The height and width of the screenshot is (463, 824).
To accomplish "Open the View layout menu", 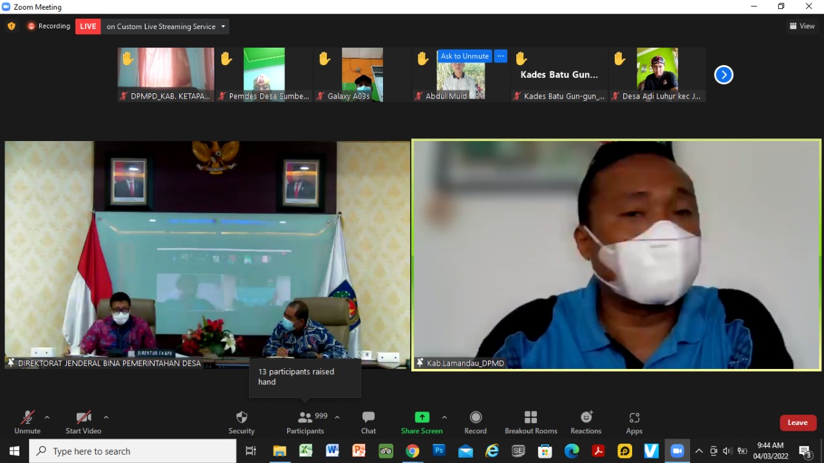I will pyautogui.click(x=802, y=26).
